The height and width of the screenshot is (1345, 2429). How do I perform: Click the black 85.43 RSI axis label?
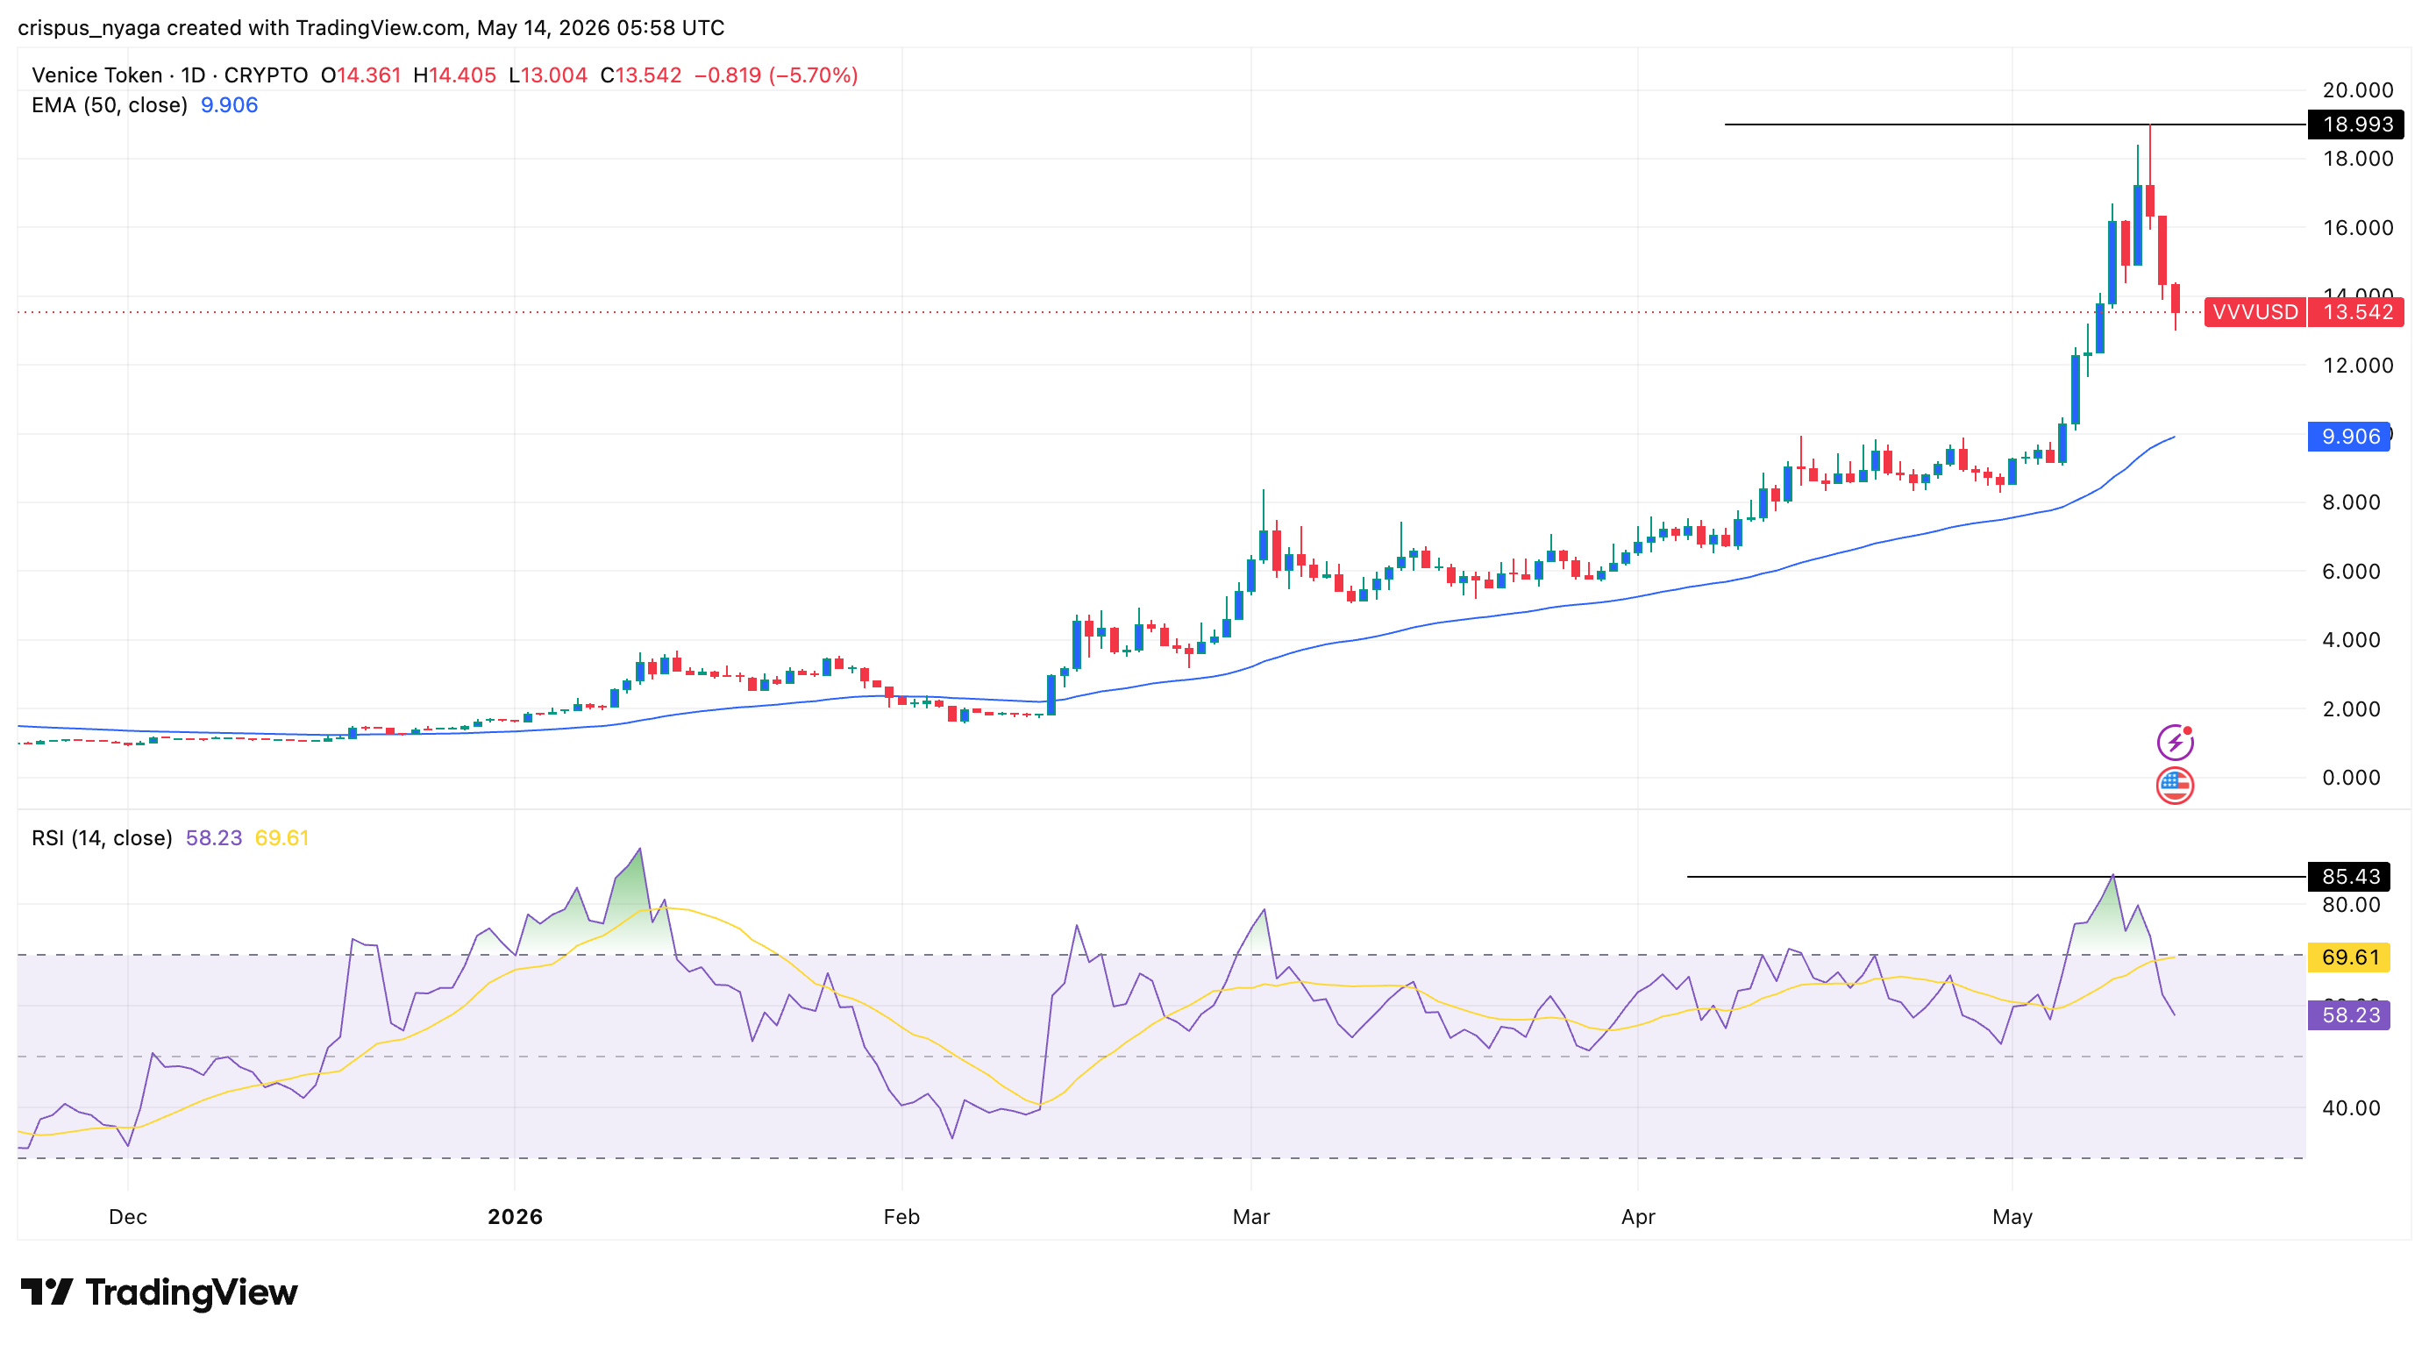coord(2350,877)
